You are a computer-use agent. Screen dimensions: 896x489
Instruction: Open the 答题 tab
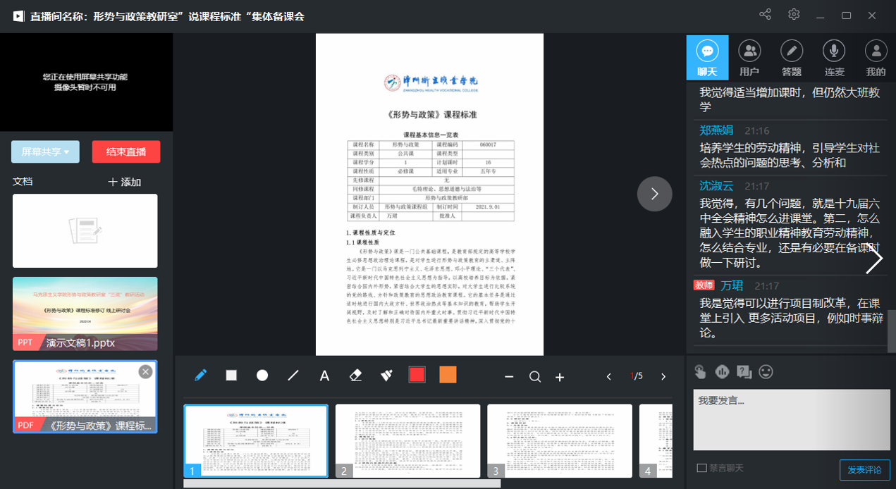coord(792,58)
